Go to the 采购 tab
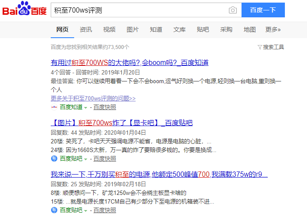This screenshot has width=307, height=217. click(226, 29)
